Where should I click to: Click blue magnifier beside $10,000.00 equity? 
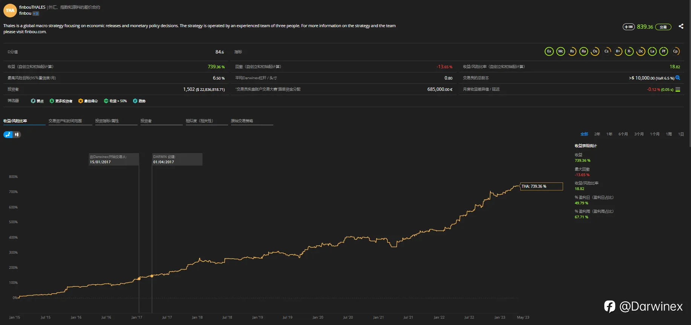(677, 78)
